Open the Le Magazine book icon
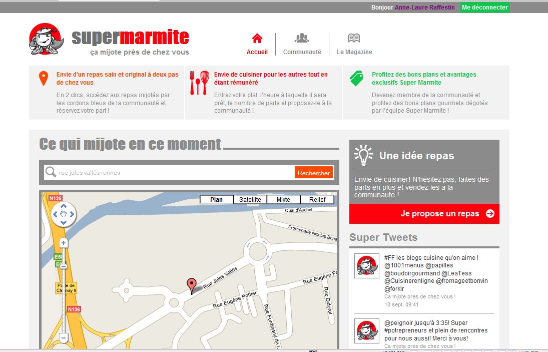 (x=354, y=38)
